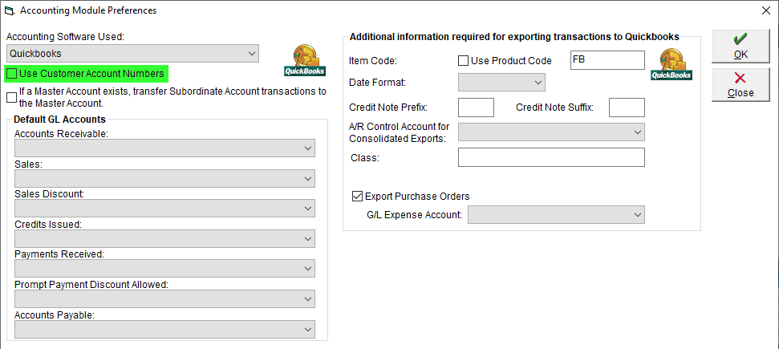
Task: Open the Sales account dropdown
Action: (x=165, y=178)
